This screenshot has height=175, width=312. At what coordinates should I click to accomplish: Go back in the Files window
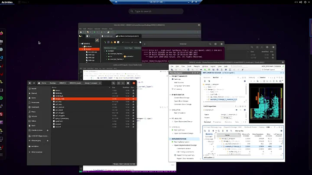(29, 83)
